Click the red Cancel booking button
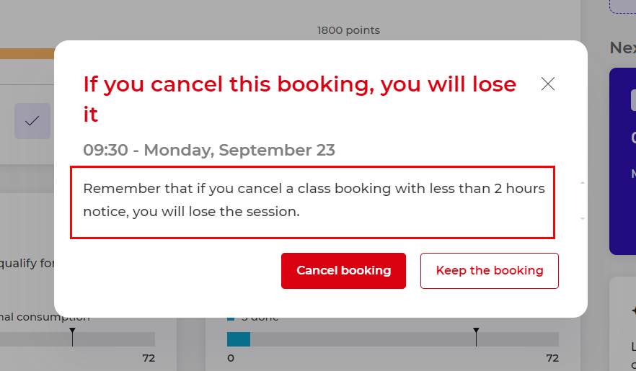The image size is (636, 371). (x=343, y=271)
